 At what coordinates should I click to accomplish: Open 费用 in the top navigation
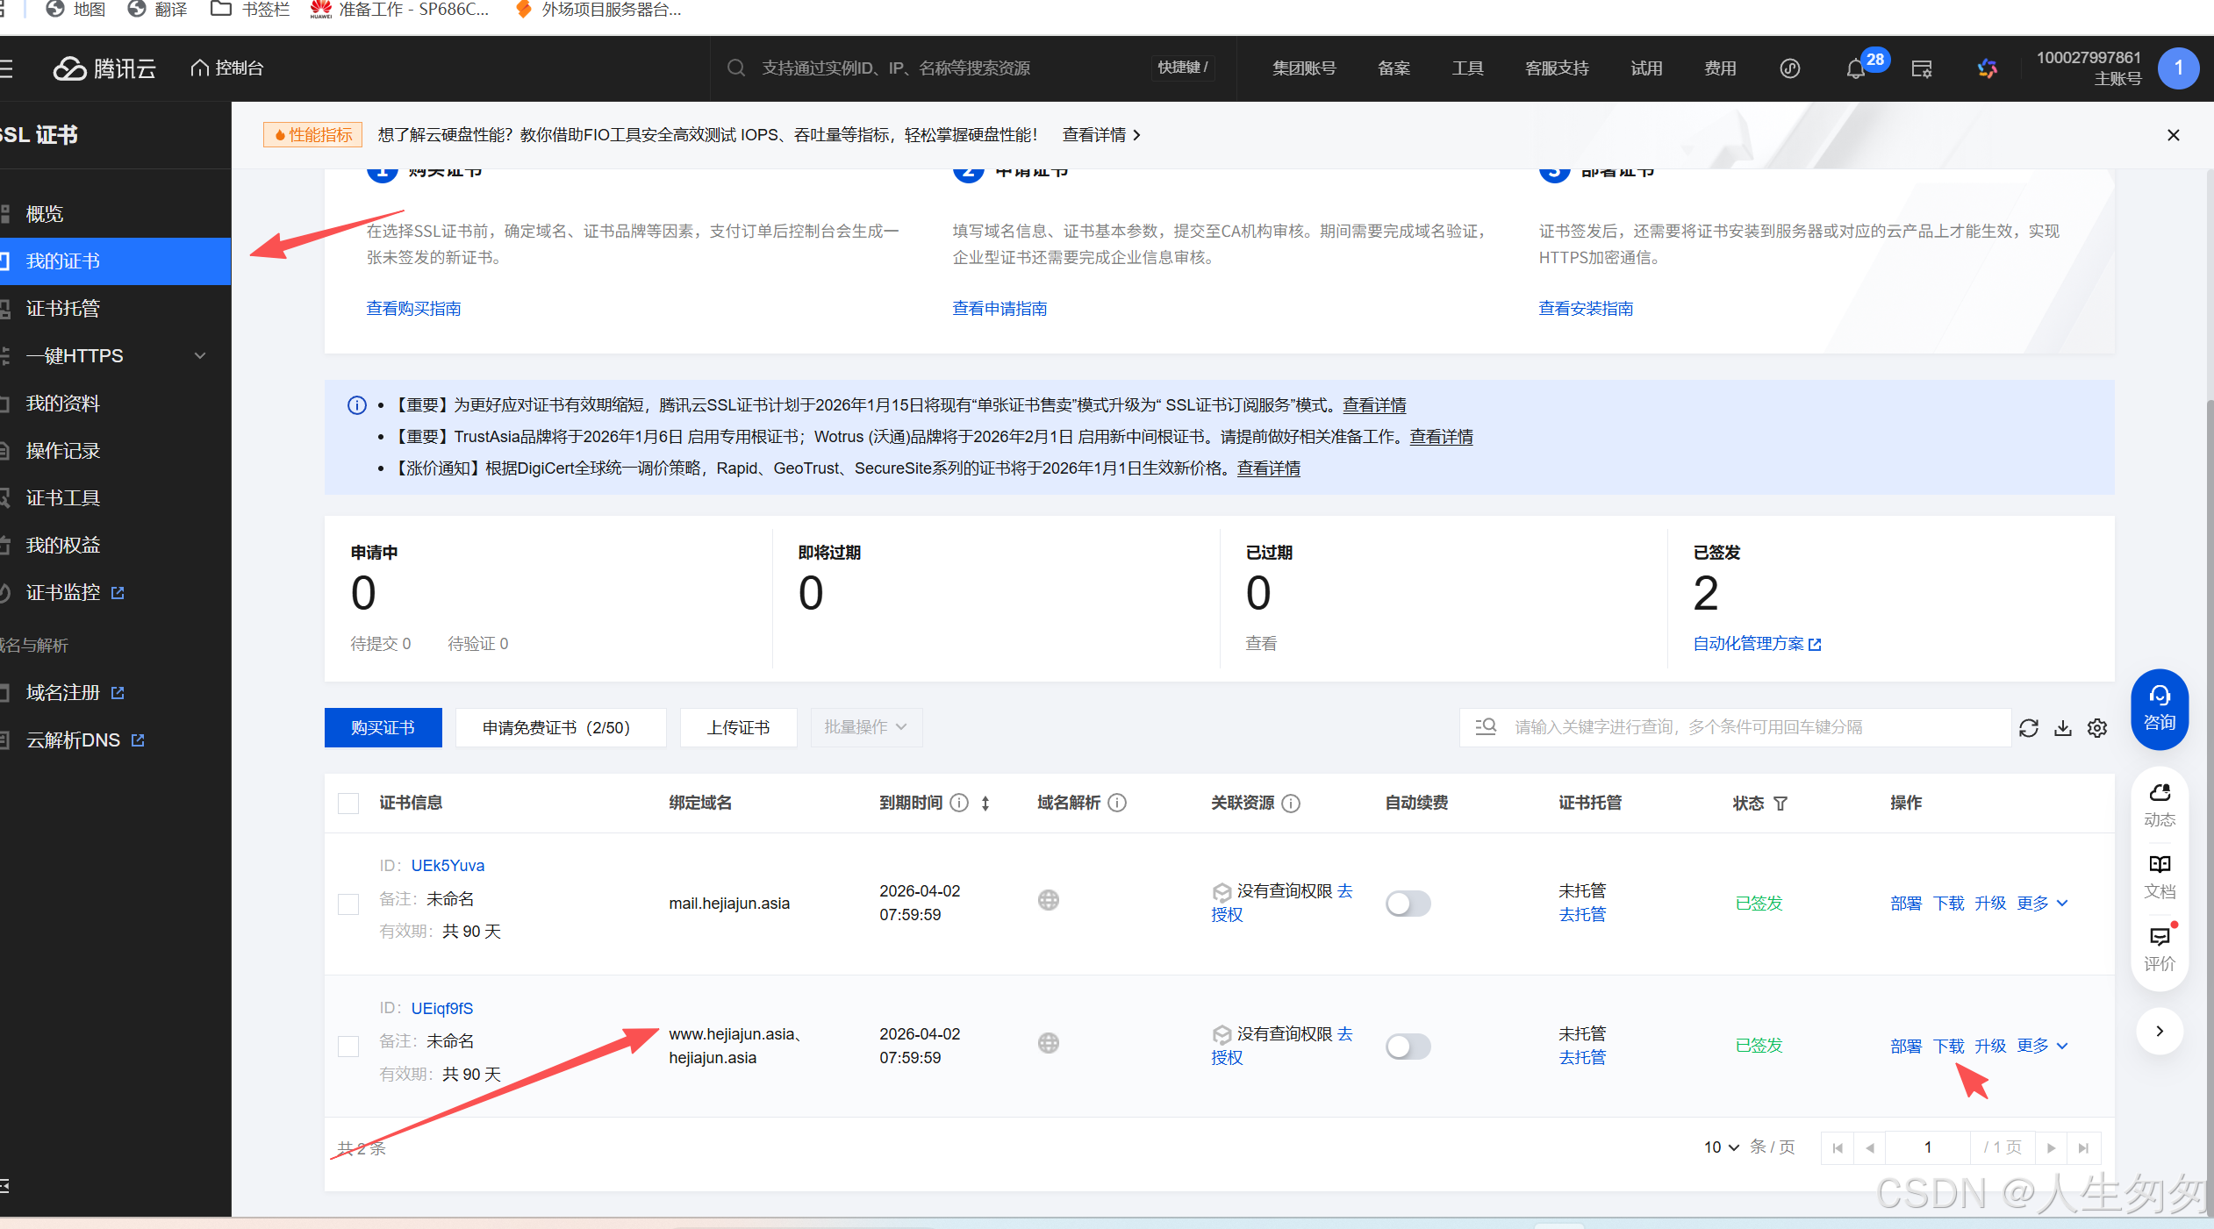point(1719,68)
